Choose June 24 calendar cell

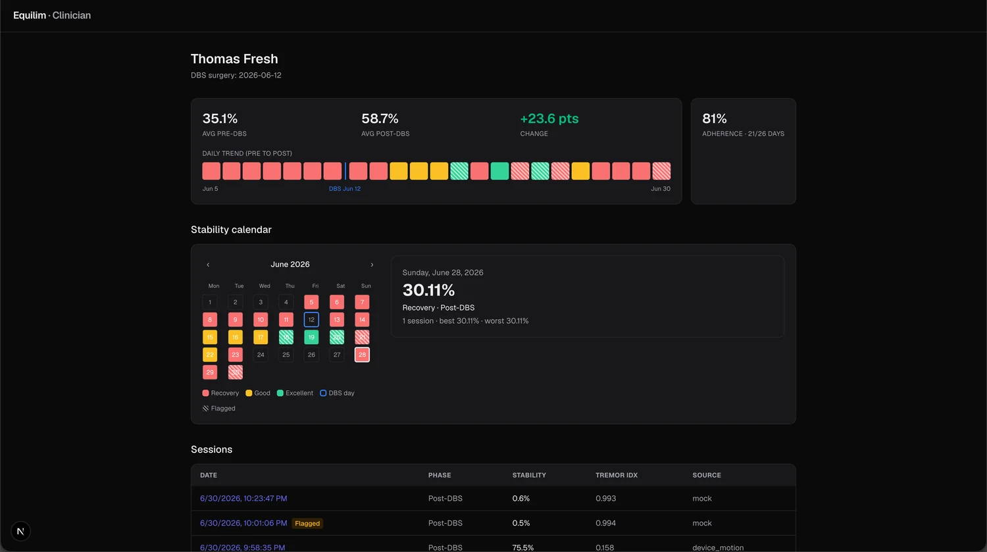(261, 355)
